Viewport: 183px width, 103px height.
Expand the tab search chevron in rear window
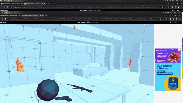point(168,4)
